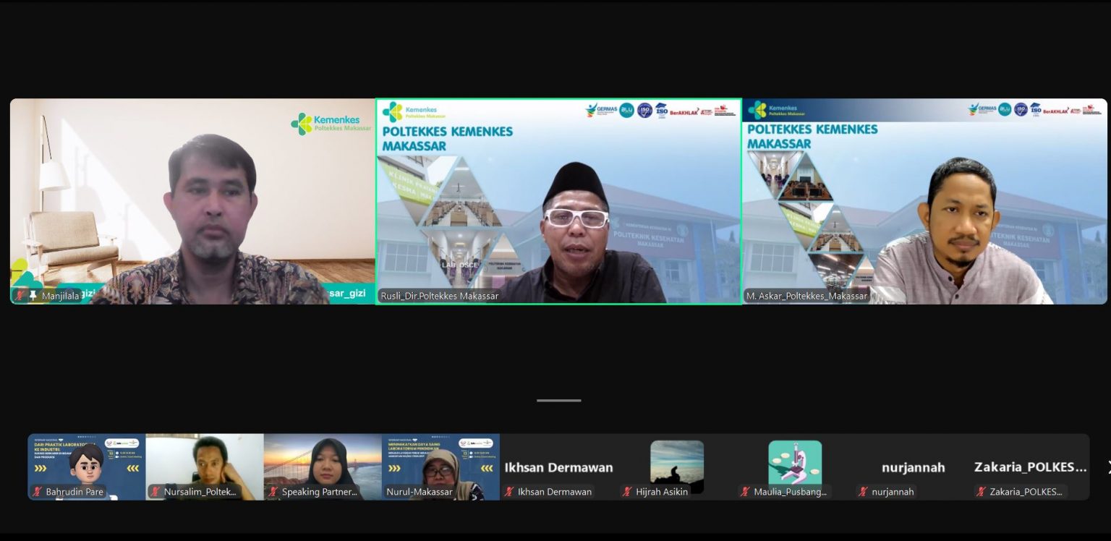This screenshot has height=541, width=1111.
Task: Select Speaking Partner's video thumbnail
Action: [323, 467]
